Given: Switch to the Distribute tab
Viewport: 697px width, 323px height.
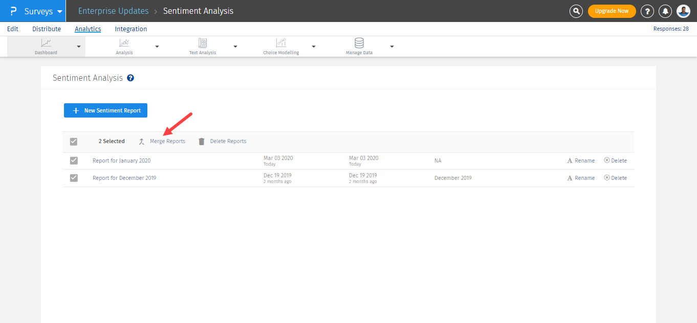Looking at the screenshot, I should 47,29.
